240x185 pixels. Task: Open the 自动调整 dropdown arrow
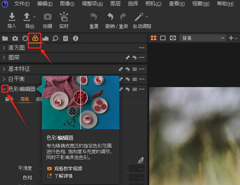click(x=147, y=17)
